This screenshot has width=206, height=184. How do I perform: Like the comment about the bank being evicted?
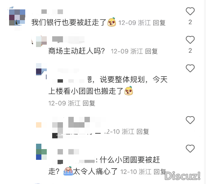190,11
